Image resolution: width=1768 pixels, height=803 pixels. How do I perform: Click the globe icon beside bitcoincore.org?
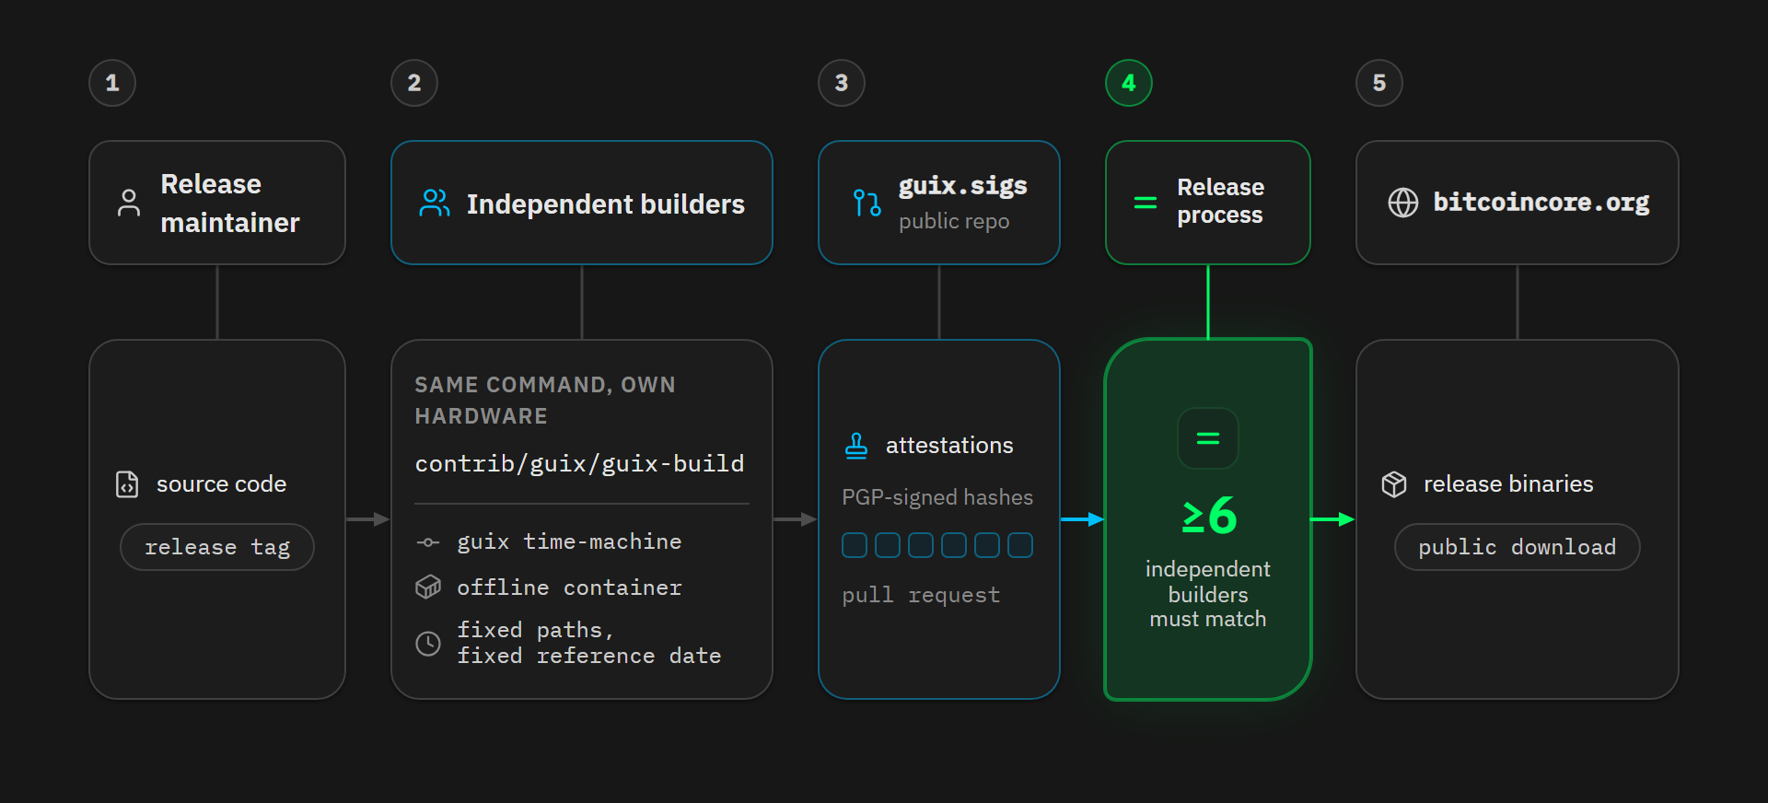(x=1402, y=203)
